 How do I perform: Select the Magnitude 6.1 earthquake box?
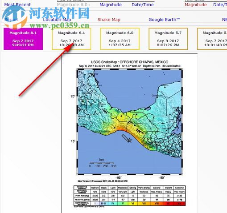tap(71, 39)
